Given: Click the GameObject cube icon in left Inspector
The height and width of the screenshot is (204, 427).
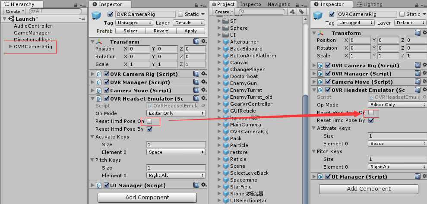Looking at the screenshot, I should [96, 15].
